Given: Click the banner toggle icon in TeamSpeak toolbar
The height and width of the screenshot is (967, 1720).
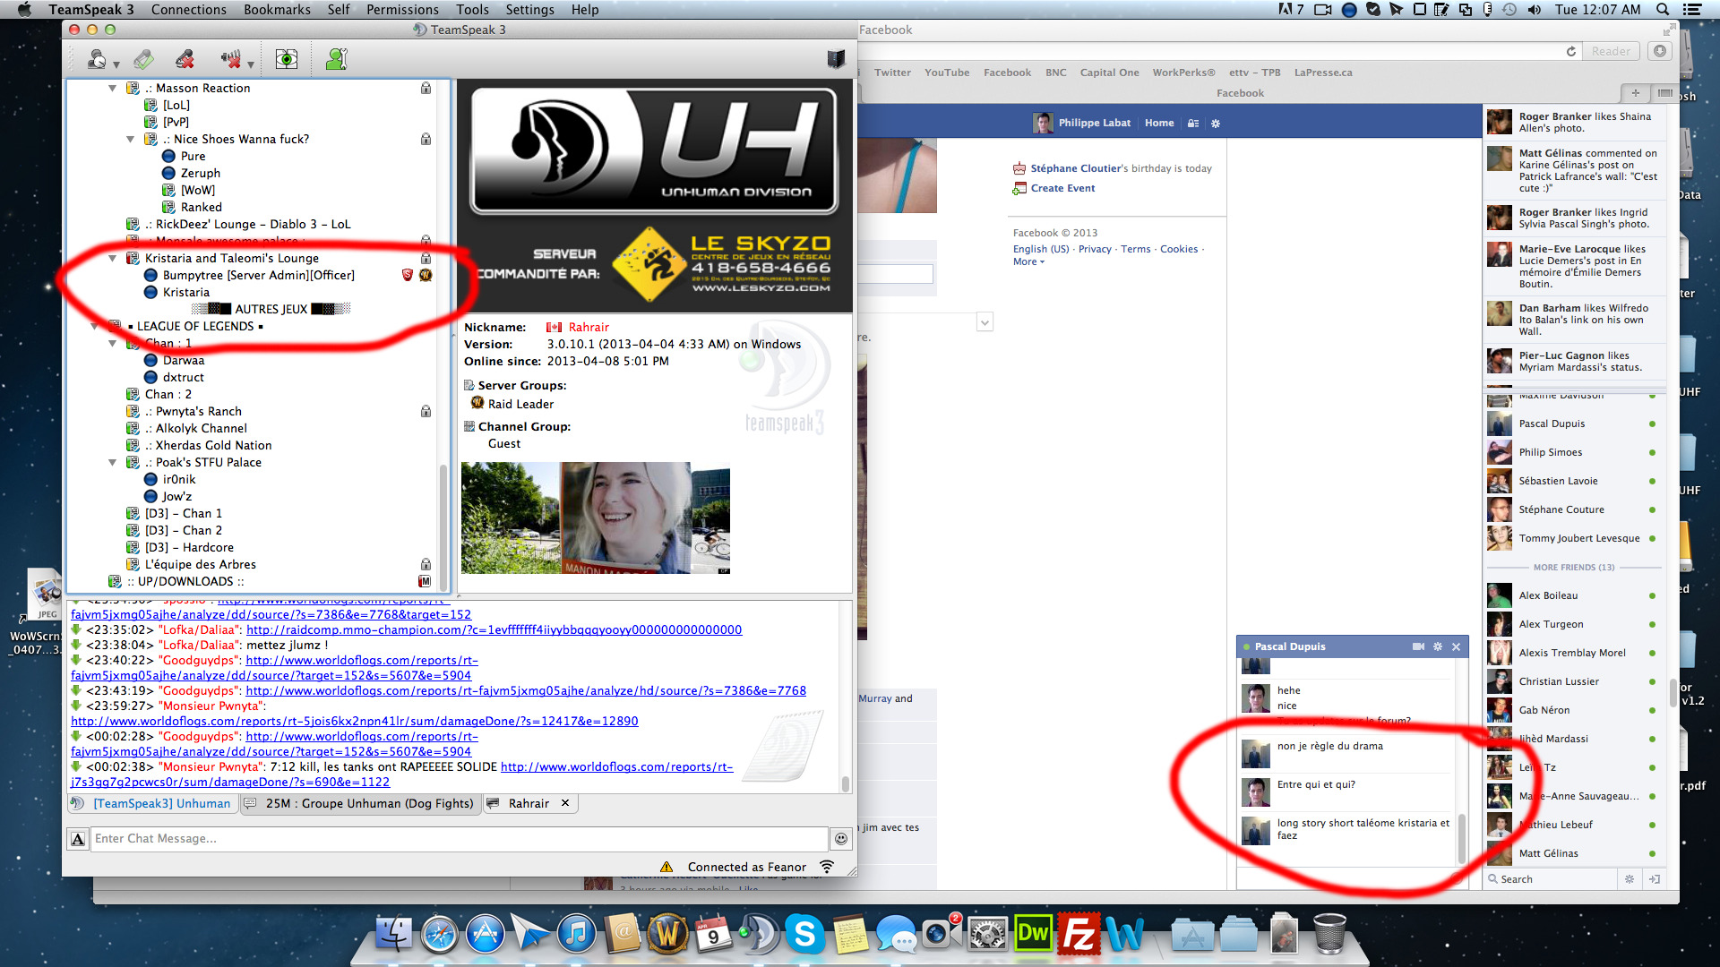Looking at the screenshot, I should click(x=836, y=59).
